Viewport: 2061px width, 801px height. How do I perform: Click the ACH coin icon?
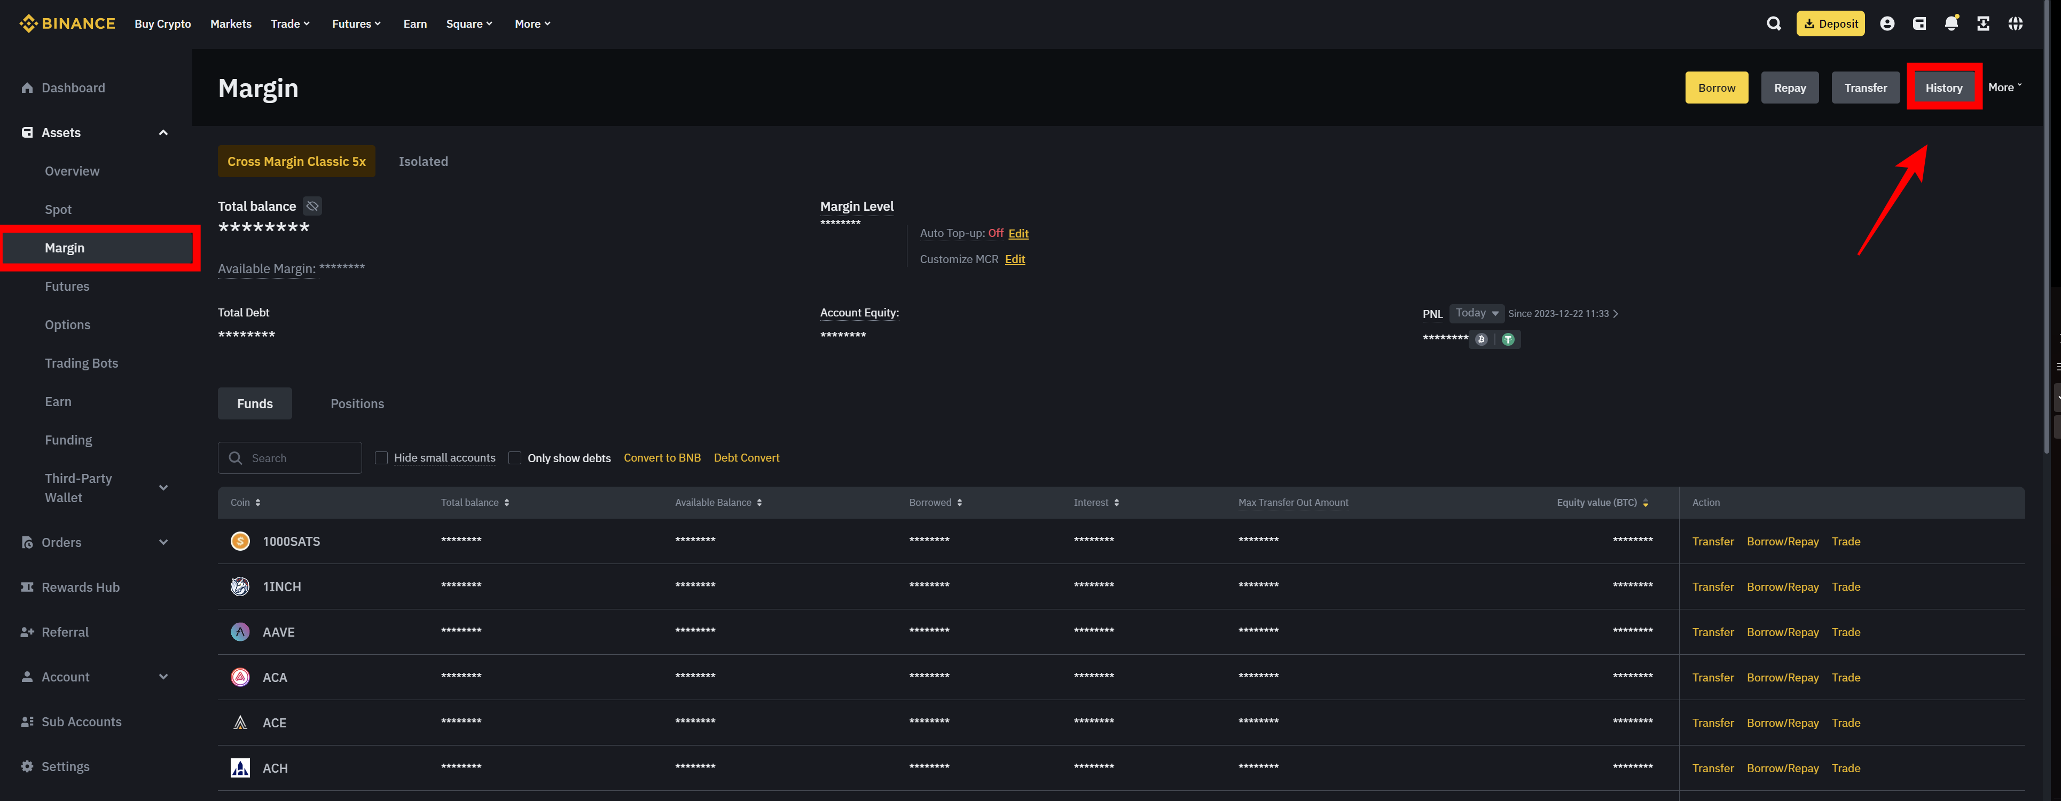pyautogui.click(x=240, y=768)
